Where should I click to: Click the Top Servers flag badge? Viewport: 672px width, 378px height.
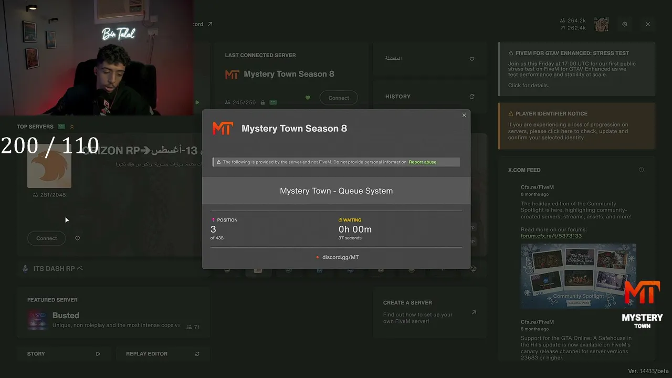click(61, 127)
